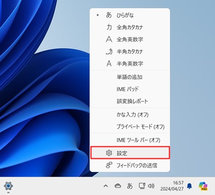Viewport: 215px width, 195px height.
Task: Choose 全角英数字 input mode
Action: 130,39
